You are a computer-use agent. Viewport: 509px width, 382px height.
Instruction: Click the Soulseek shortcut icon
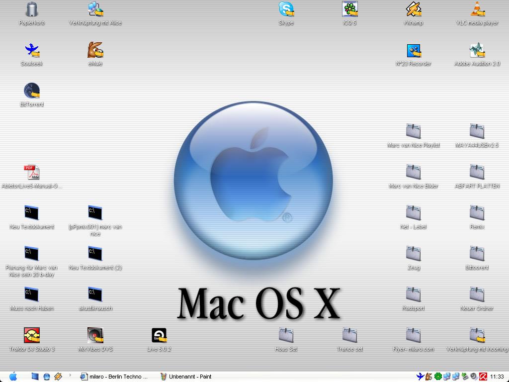tap(32, 50)
